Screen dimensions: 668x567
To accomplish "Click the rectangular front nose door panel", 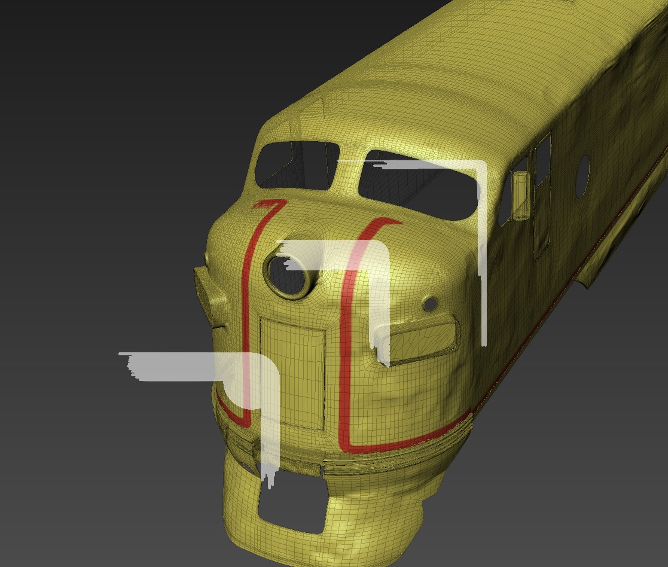I will click(x=293, y=371).
